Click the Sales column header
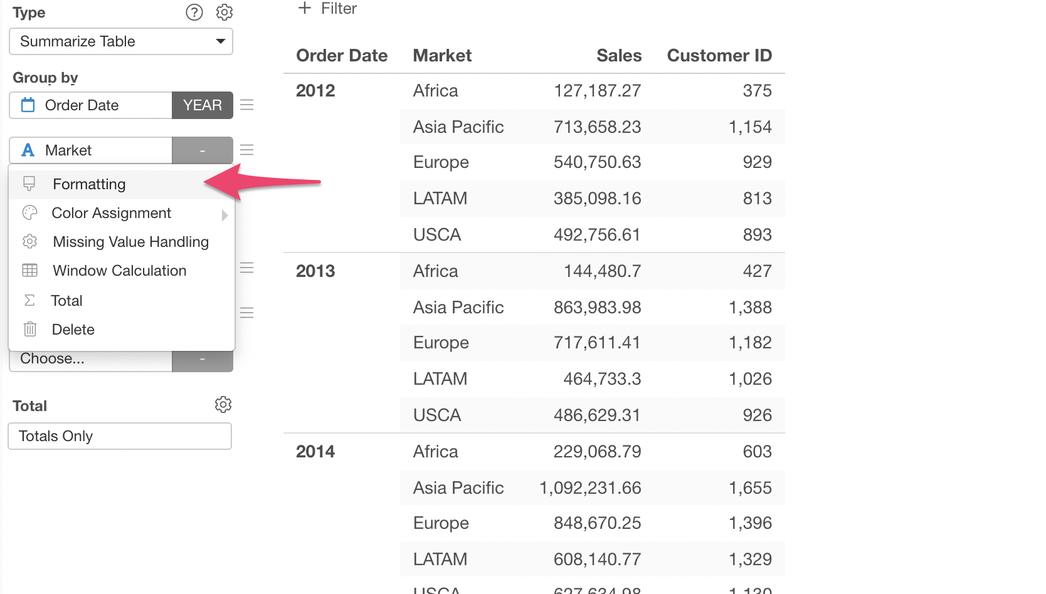 tap(618, 56)
